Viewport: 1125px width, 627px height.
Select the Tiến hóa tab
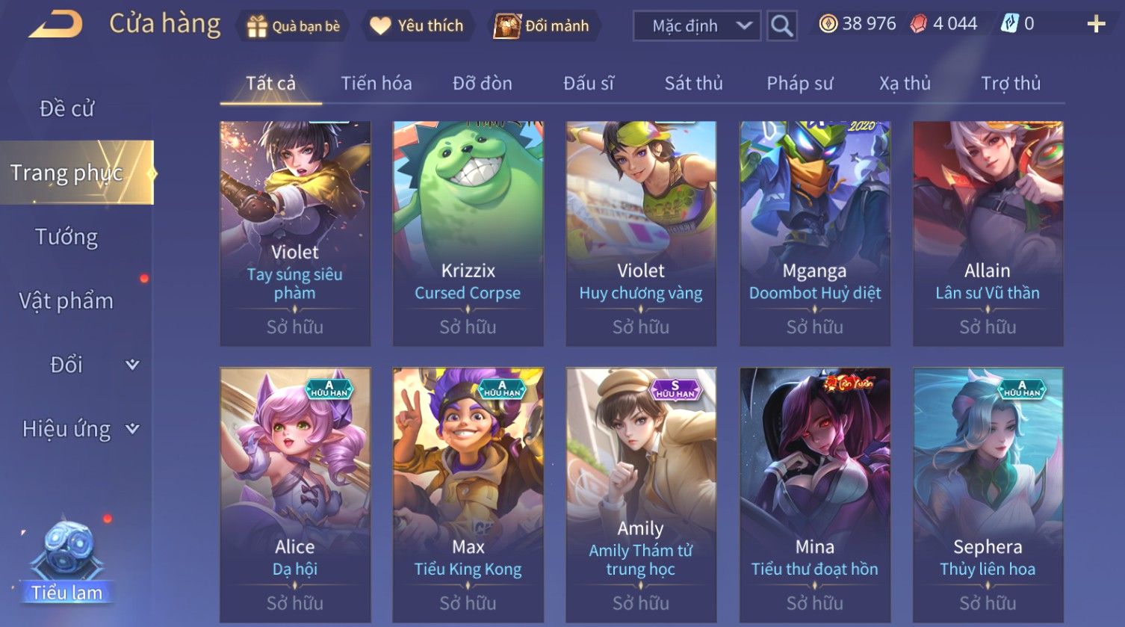tap(376, 83)
